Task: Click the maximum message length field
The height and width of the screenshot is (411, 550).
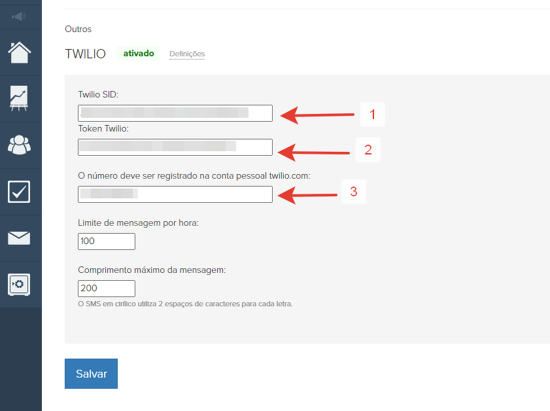Action: [x=106, y=289]
